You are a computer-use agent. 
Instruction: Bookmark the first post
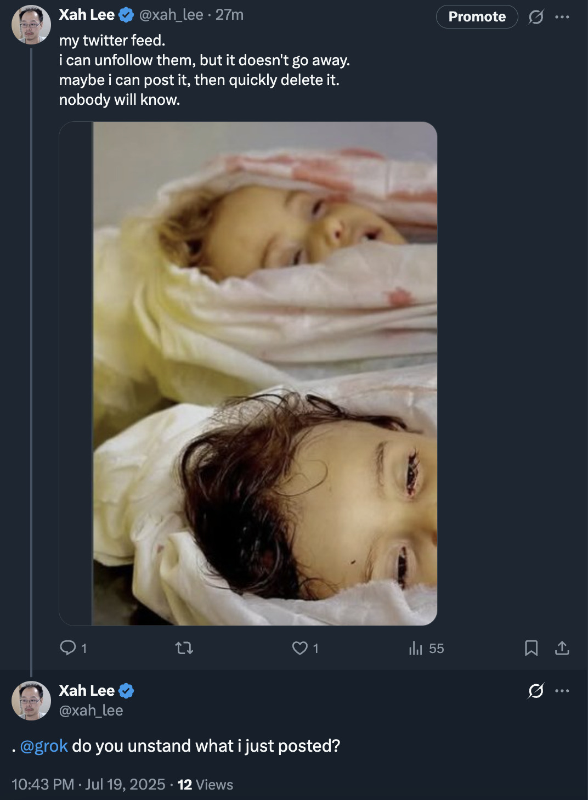tap(531, 648)
